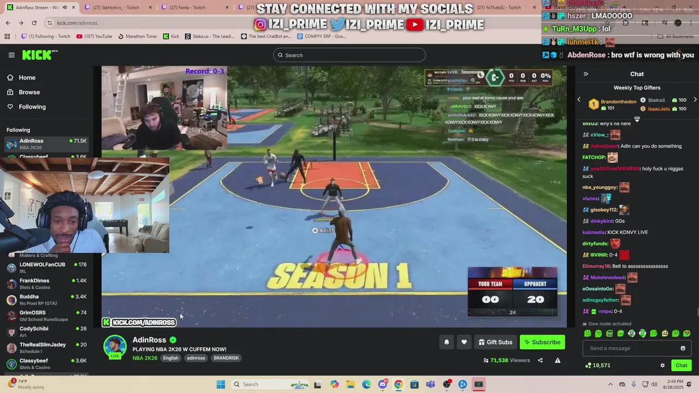The width and height of the screenshot is (699, 393).
Task: Click the green Subscribe button
Action: pyautogui.click(x=542, y=342)
